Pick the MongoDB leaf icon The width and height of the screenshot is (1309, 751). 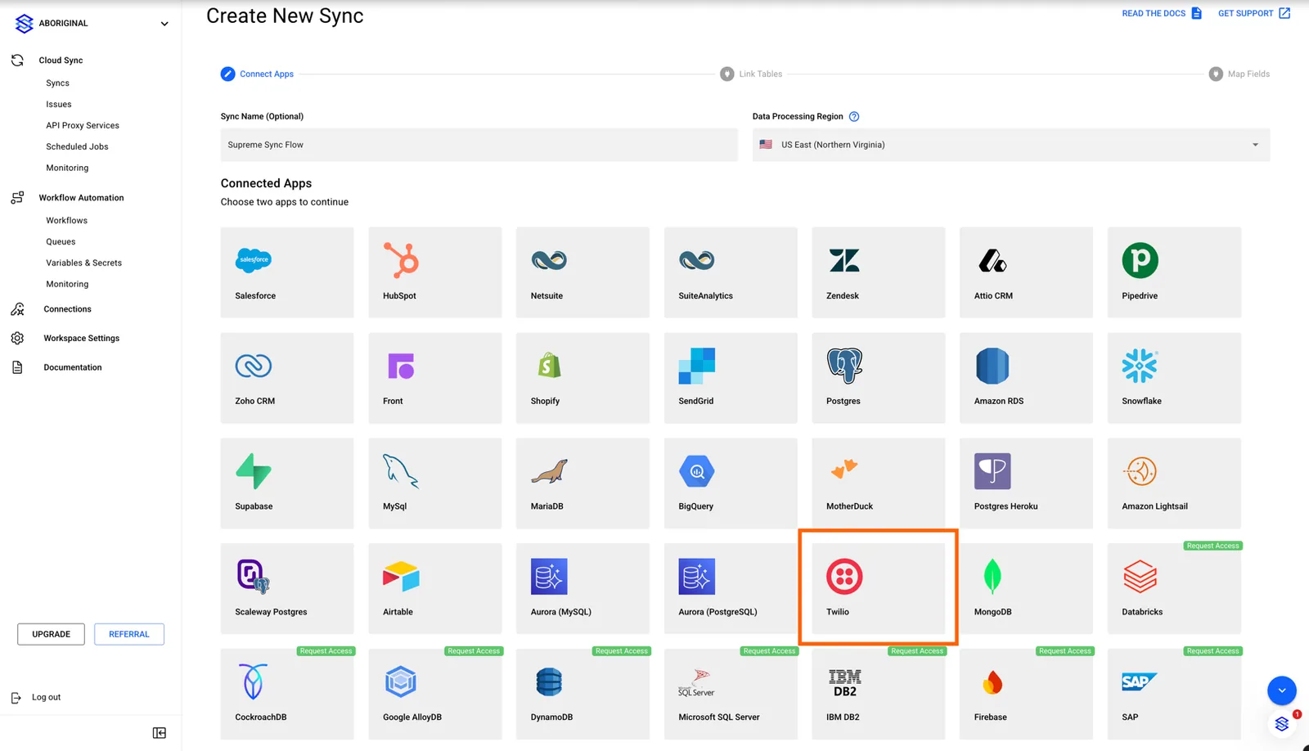point(992,577)
